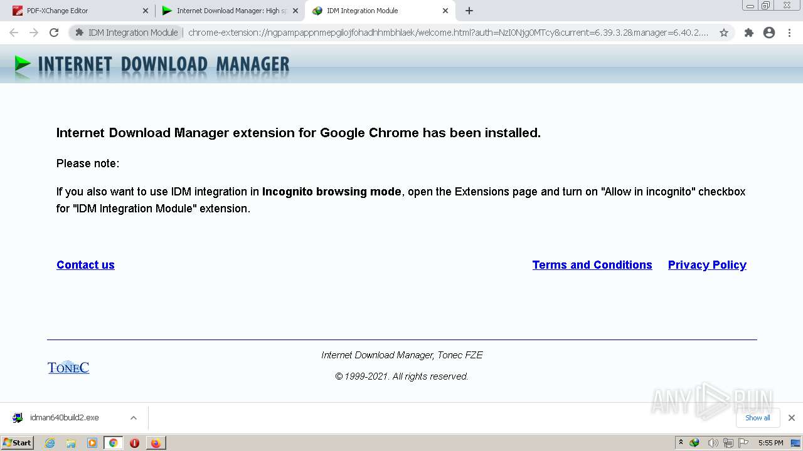The image size is (803, 451).
Task: Open Windows Media Player from taskbar
Action: (92, 443)
